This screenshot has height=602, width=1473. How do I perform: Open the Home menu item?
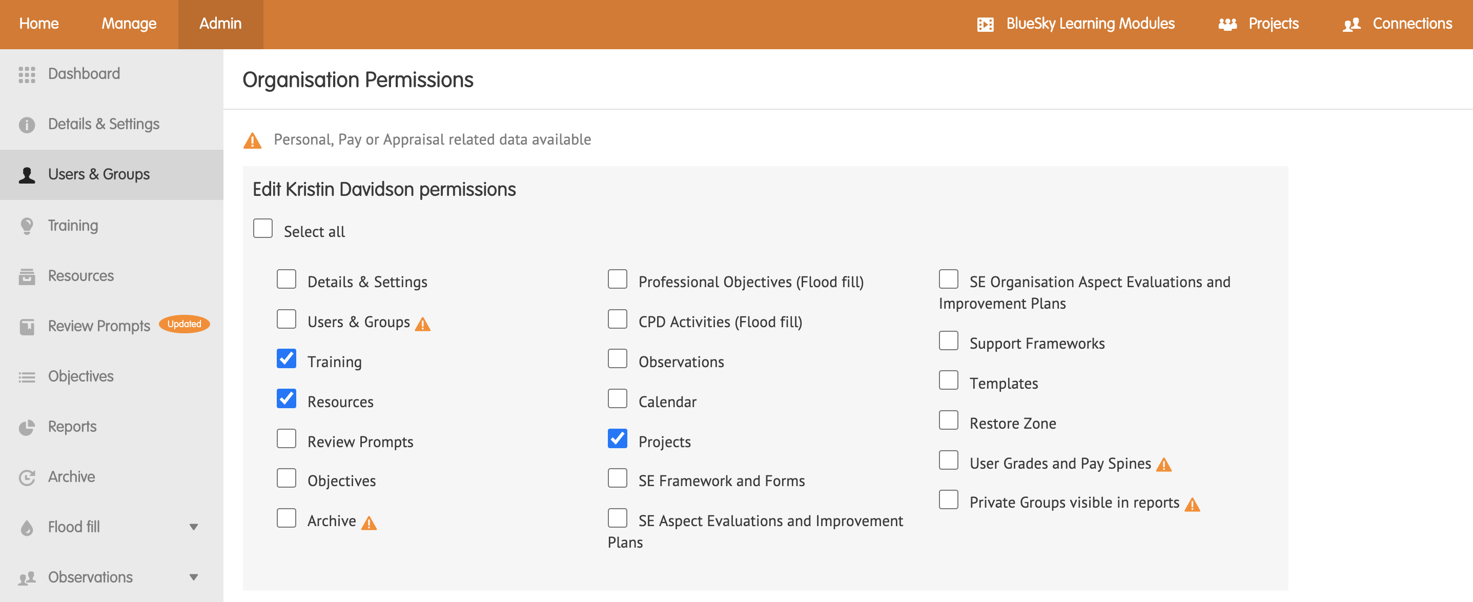(39, 24)
